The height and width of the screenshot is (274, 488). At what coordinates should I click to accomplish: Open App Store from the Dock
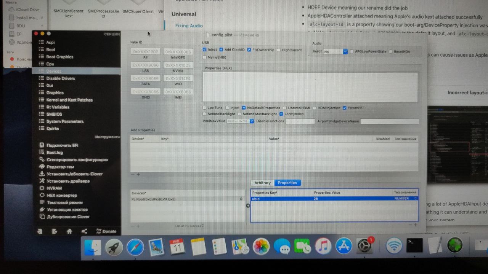click(x=344, y=246)
